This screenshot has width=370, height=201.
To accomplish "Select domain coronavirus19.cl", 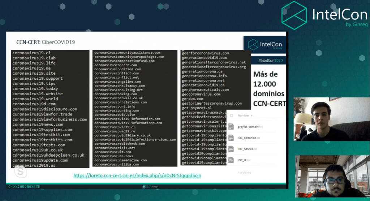I will click(31, 53).
